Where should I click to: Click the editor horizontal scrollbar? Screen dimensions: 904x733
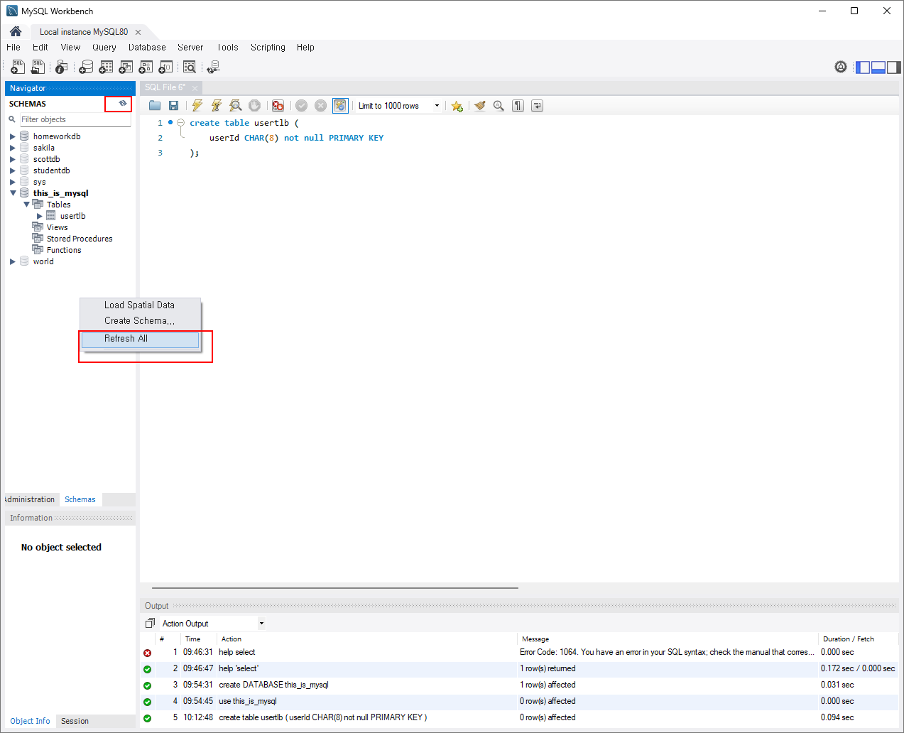point(335,588)
